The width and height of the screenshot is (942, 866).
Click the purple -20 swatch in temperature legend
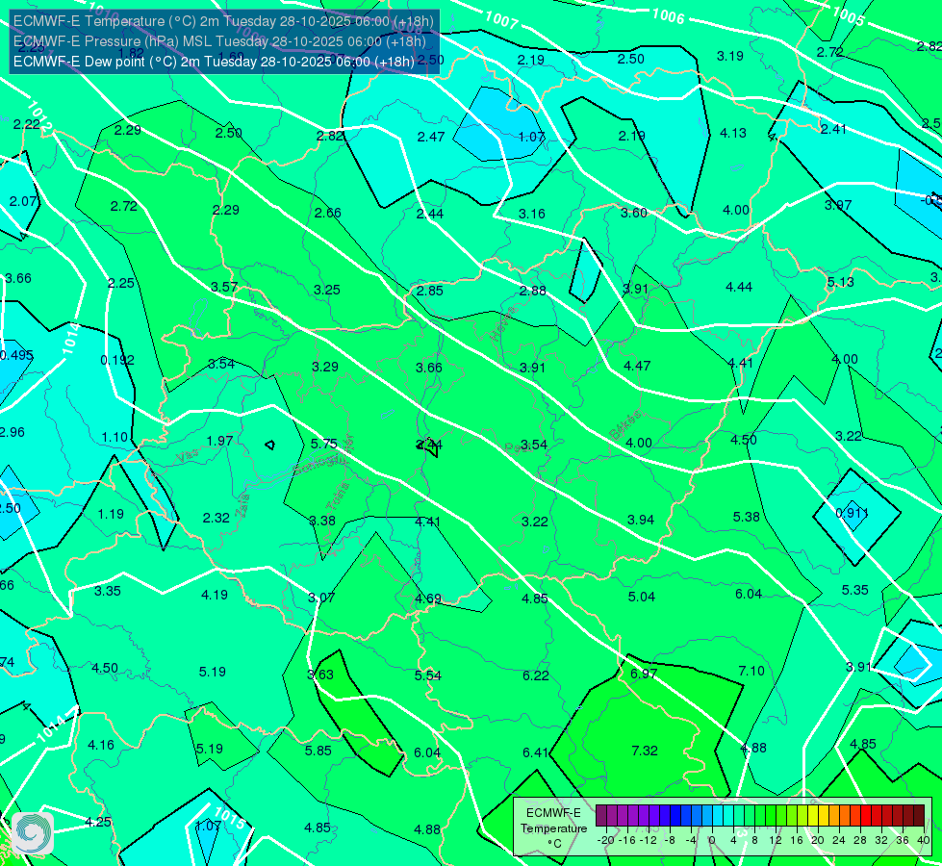[x=600, y=816]
